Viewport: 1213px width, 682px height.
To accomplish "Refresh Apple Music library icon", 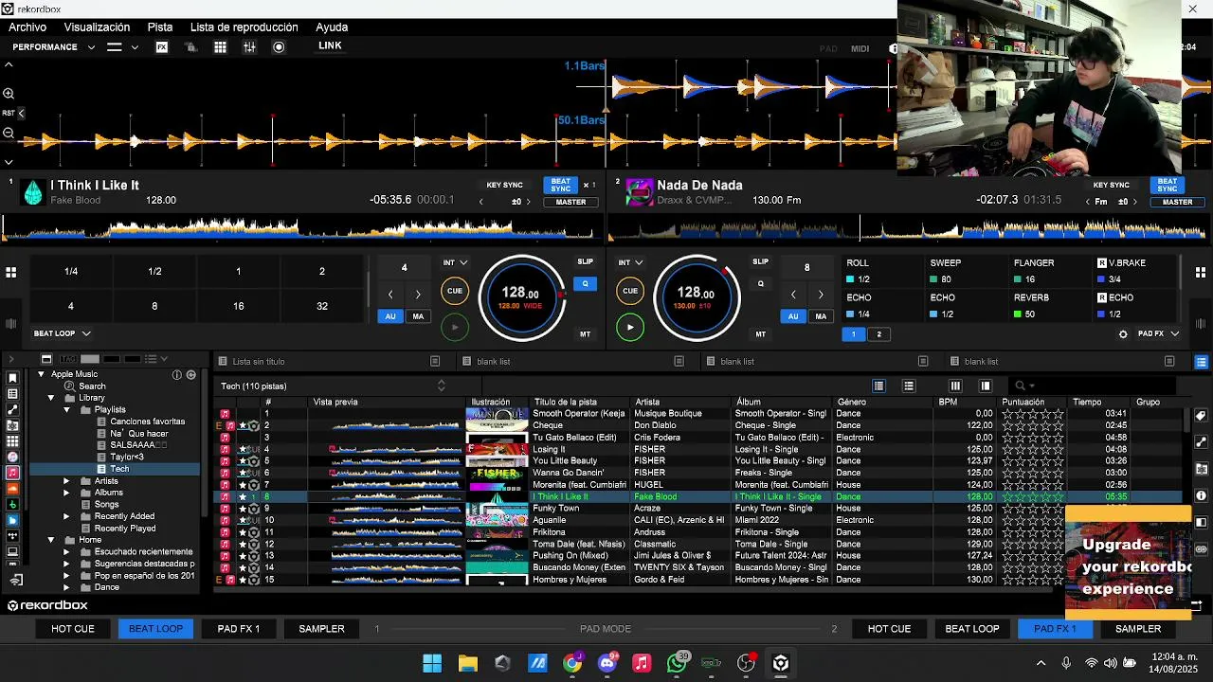I will point(190,375).
